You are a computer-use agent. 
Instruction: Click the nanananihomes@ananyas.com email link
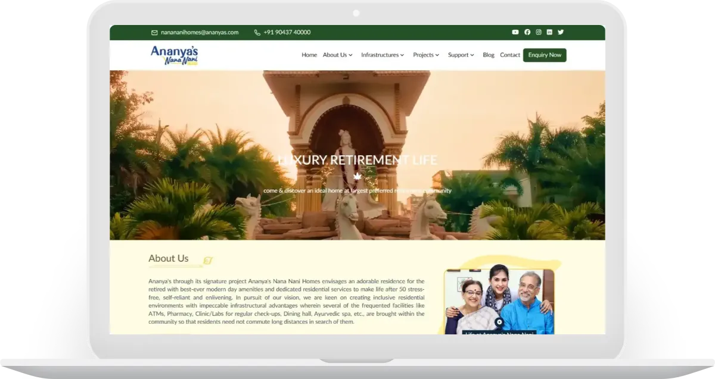(x=200, y=33)
